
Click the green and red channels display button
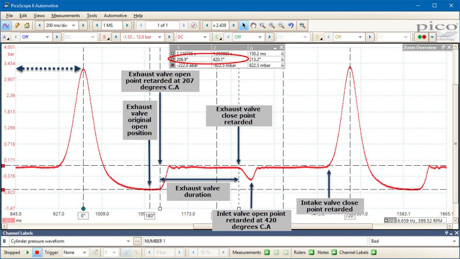coord(422,37)
